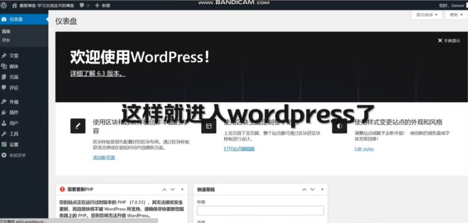Click the Edit styles link
Image resolution: width=468 pixels, height=223 pixels.
pyautogui.click(x=364, y=149)
